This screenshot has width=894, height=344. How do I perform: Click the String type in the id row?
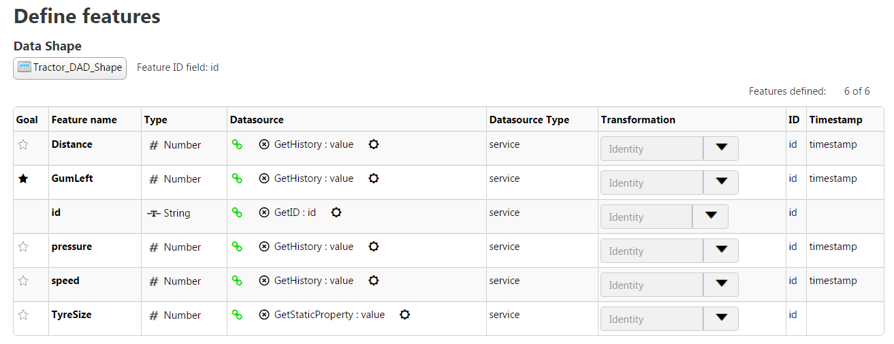(x=177, y=213)
